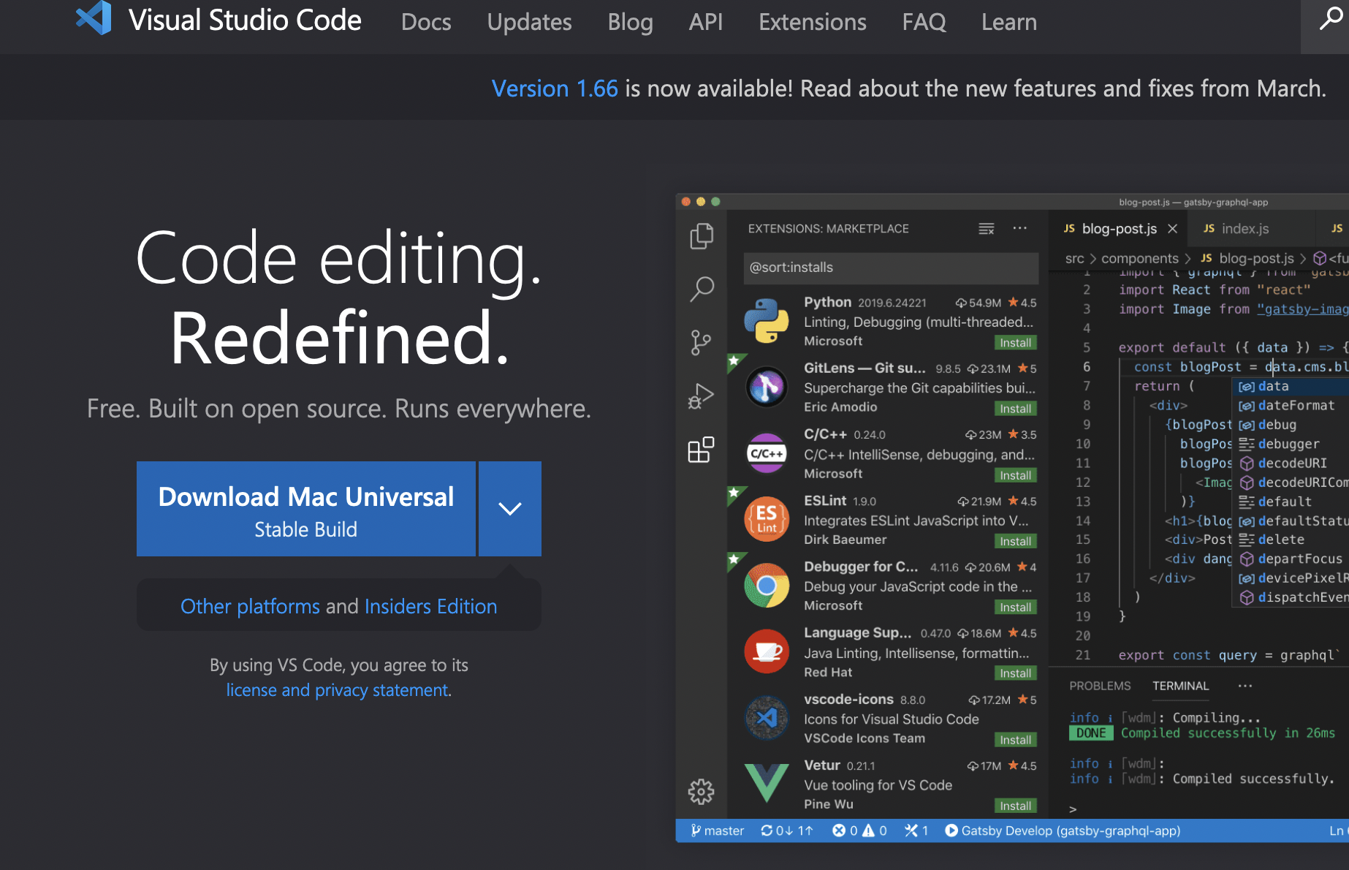This screenshot has height=870, width=1349.
Task: Click the Language Support Java coffee logo
Action: (767, 651)
